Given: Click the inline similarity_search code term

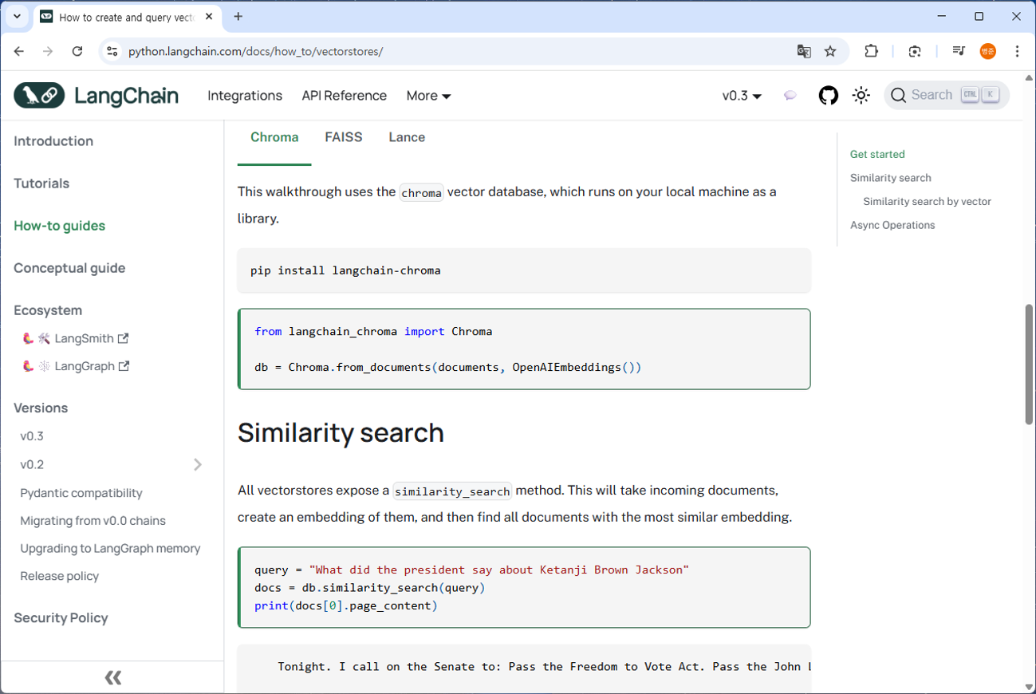Looking at the screenshot, I should click(452, 491).
